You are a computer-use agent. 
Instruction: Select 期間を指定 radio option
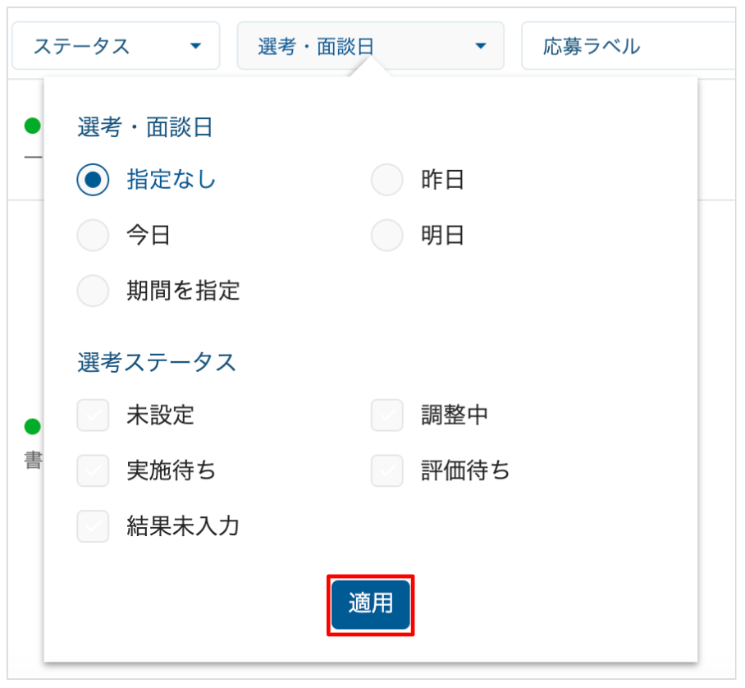pyautogui.click(x=93, y=291)
